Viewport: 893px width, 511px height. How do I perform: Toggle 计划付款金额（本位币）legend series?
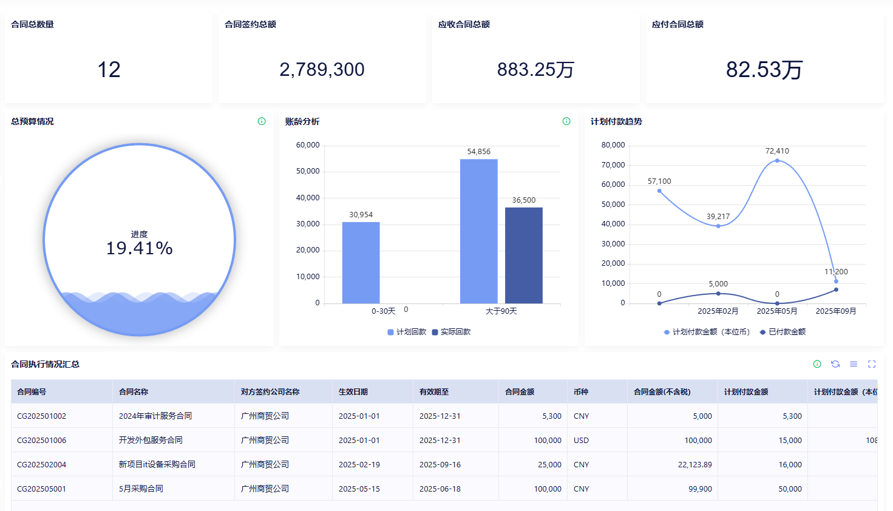click(707, 332)
